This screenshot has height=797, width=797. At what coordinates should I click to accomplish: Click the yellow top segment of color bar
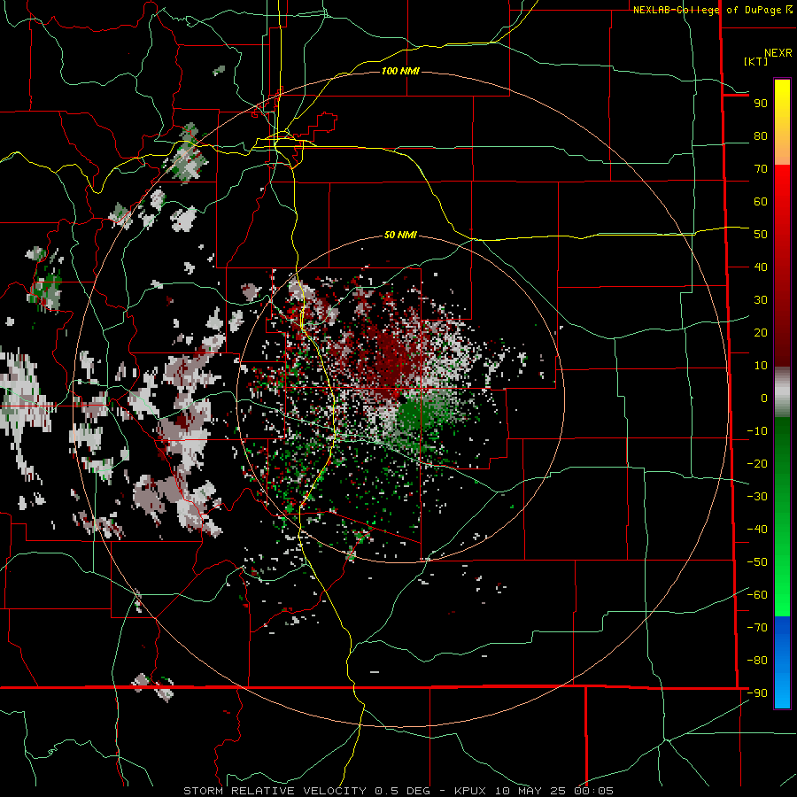click(x=782, y=122)
